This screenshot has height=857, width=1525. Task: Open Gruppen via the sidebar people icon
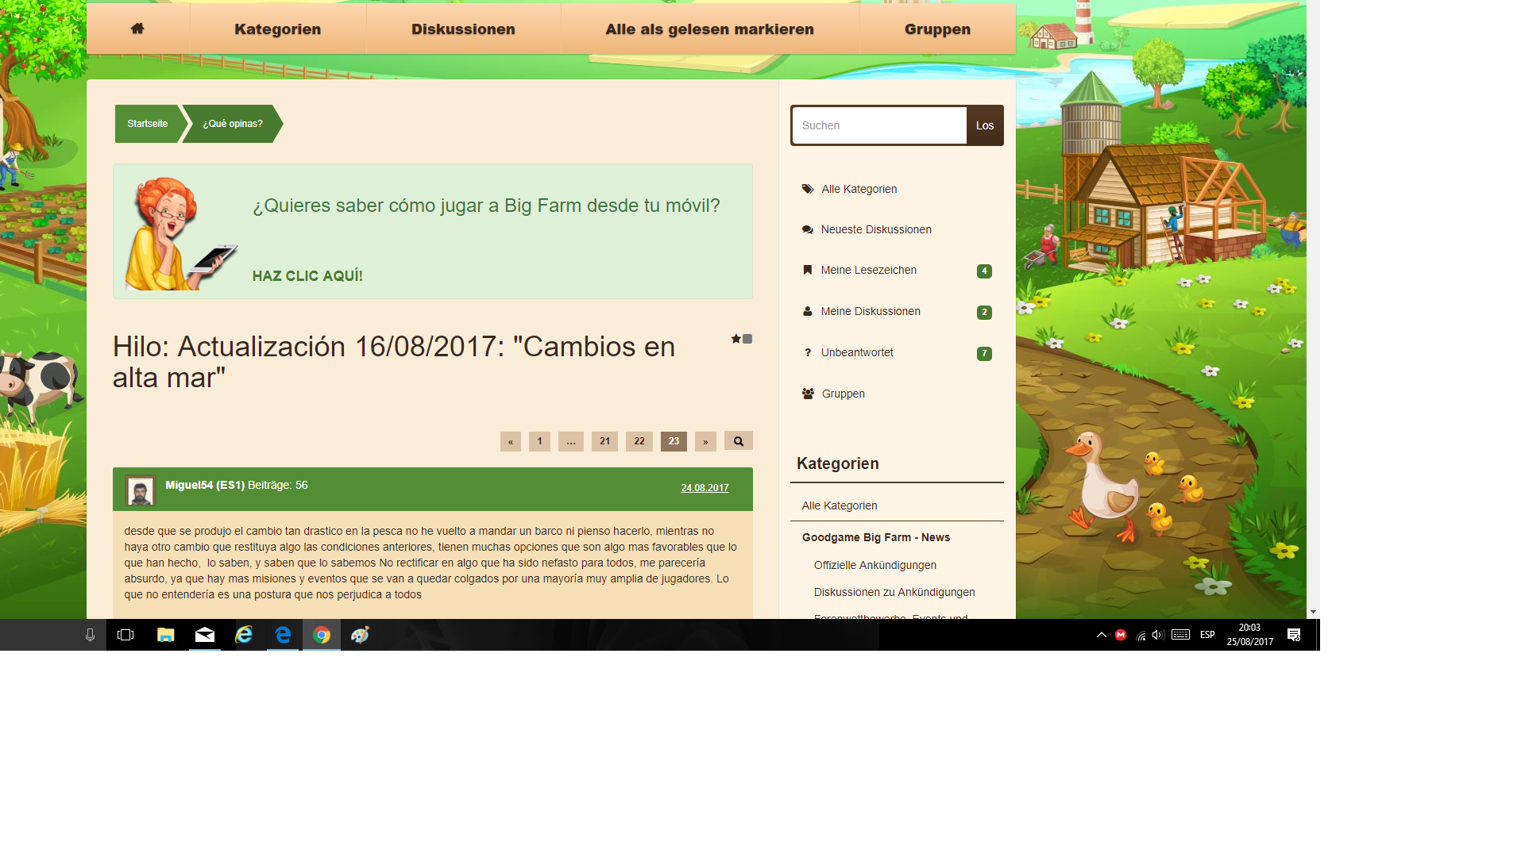(808, 394)
